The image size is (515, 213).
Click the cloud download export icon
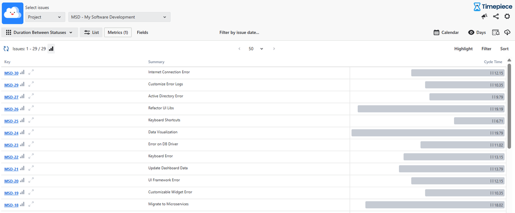coord(507,32)
